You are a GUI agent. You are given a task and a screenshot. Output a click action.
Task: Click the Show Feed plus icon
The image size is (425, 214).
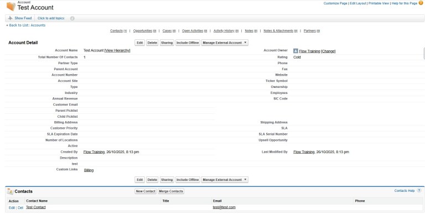(x=11, y=18)
